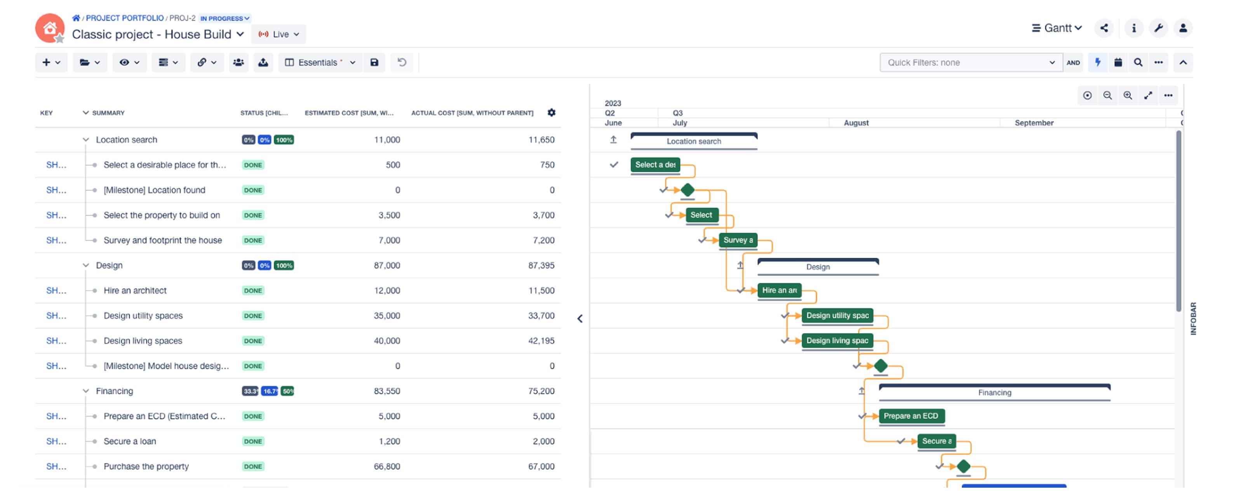The height and width of the screenshot is (497, 1243).
Task: Open the folder structure menu
Action: (90, 62)
